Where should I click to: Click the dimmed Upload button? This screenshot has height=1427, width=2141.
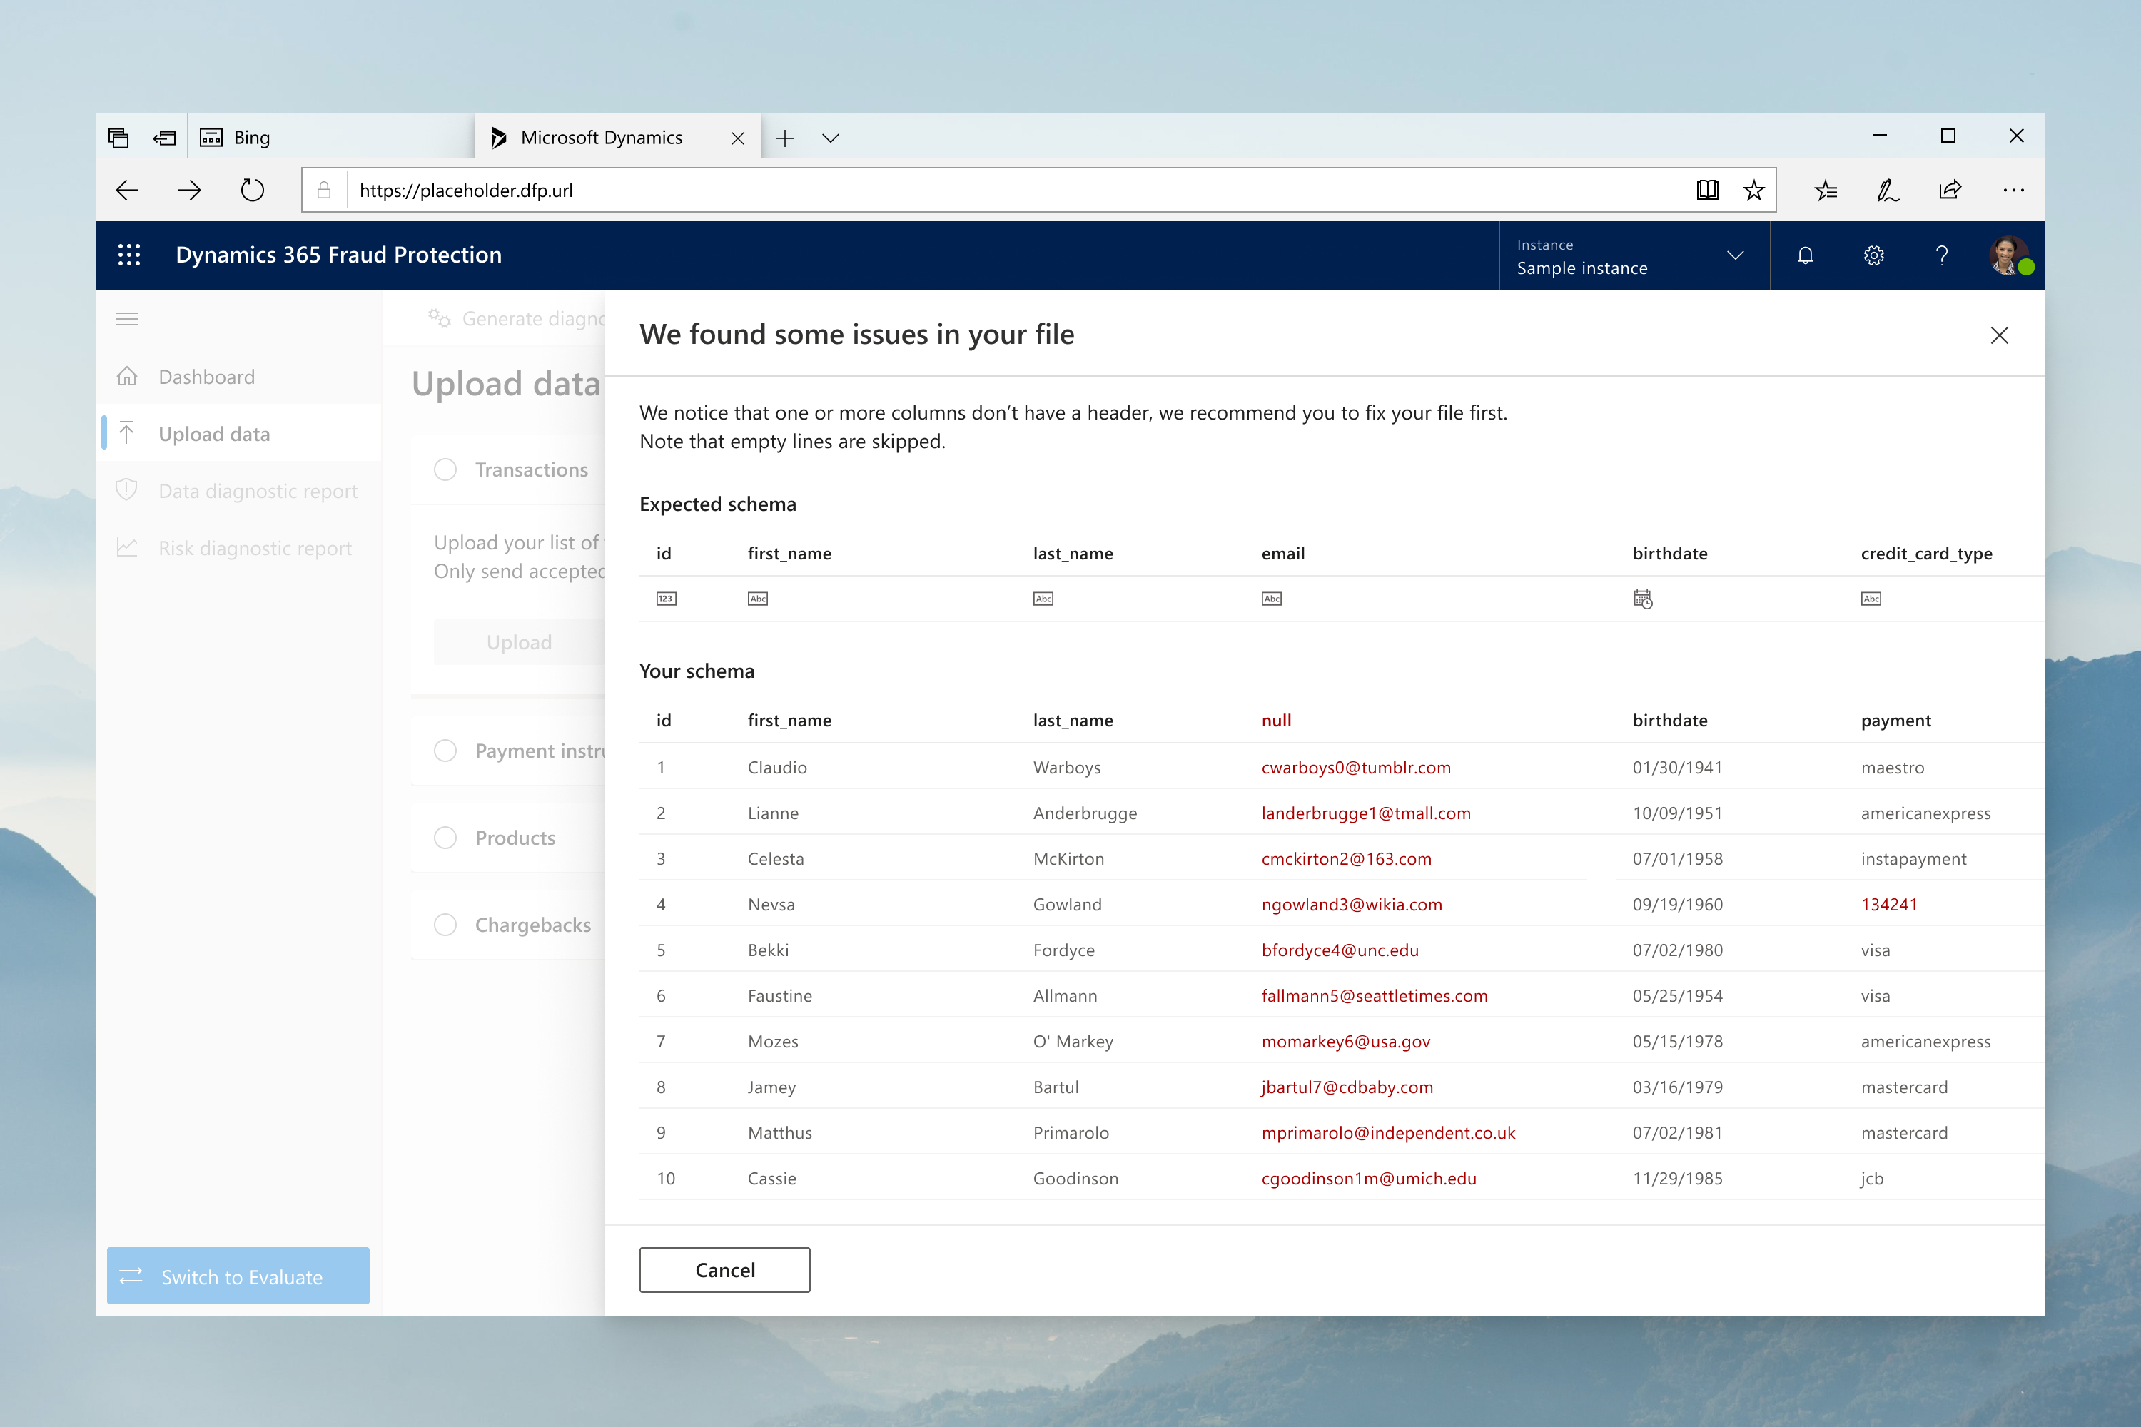[519, 641]
